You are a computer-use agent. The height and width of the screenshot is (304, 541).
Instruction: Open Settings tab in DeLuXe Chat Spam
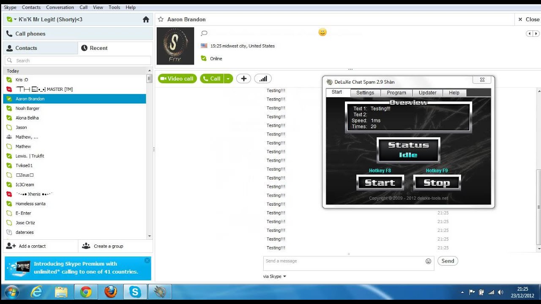click(x=365, y=93)
